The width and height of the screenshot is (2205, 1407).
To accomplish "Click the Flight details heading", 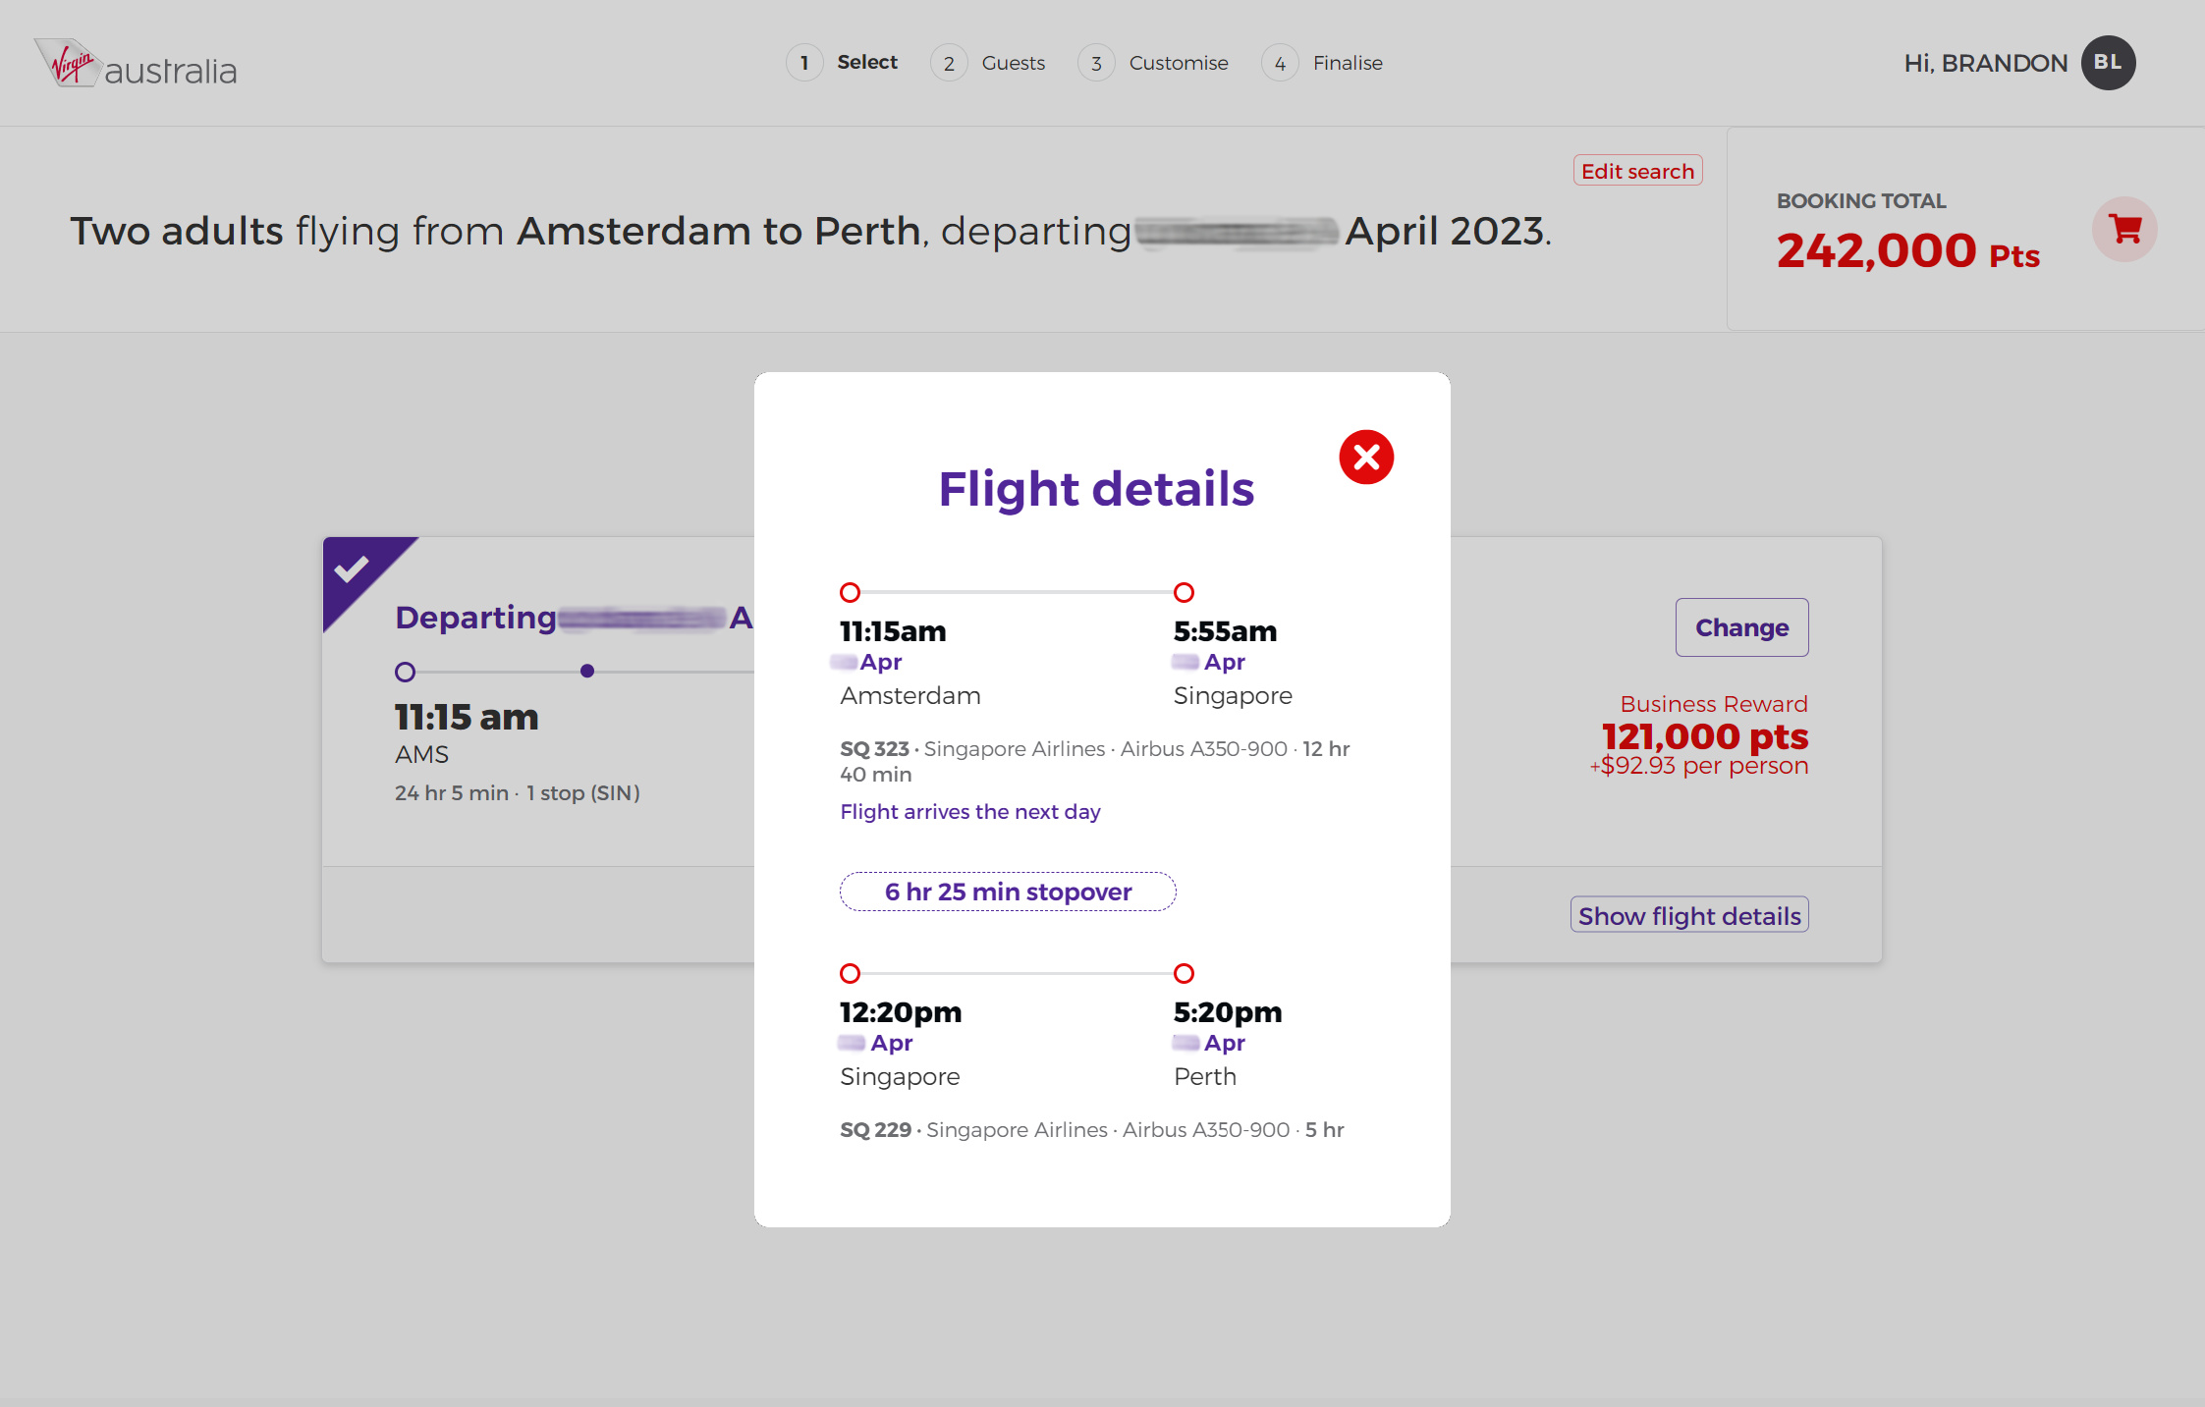I will tap(1096, 489).
